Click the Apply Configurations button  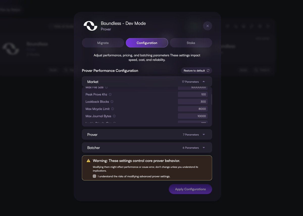click(x=190, y=189)
